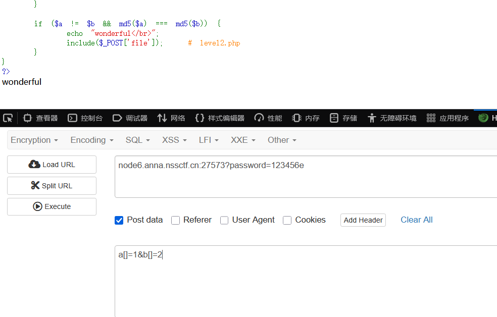The image size is (497, 317).
Task: Enable the Referer checkbox
Action: (176, 220)
